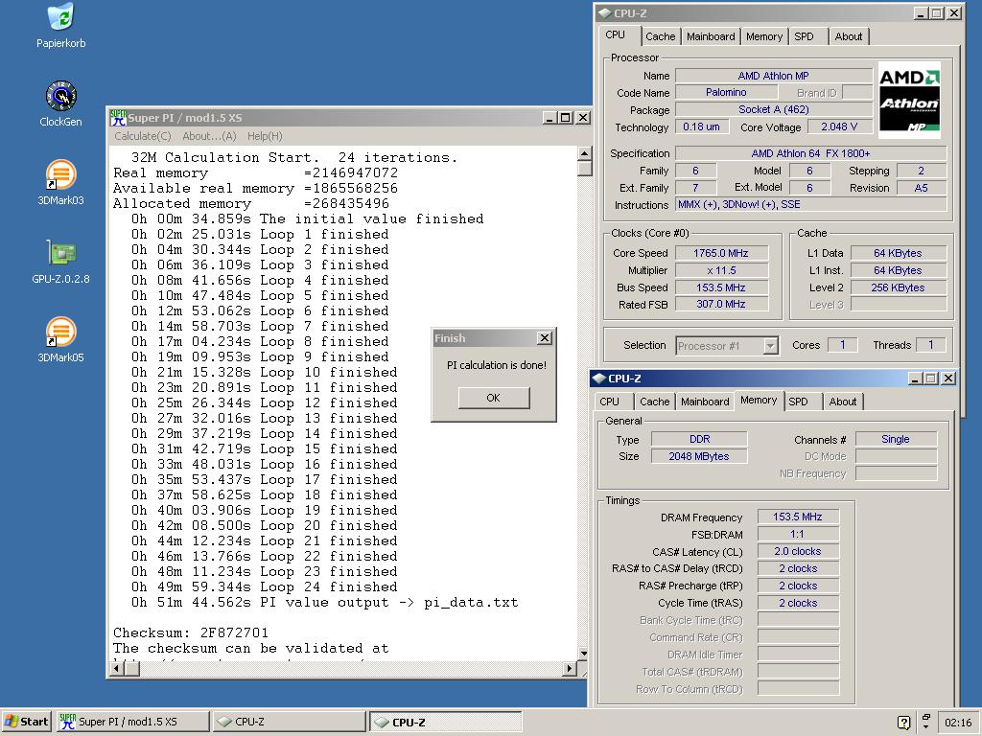Viewport: 982px width, 736px height.
Task: Click the help icon in system tray
Action: (x=903, y=723)
